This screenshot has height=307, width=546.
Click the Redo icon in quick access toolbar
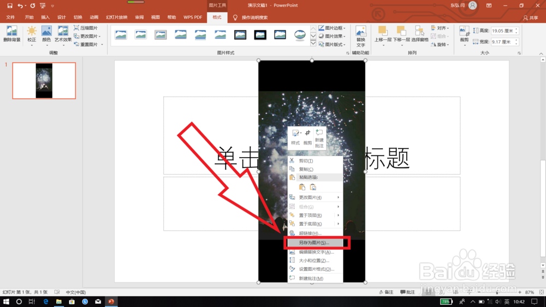pos(32,5)
